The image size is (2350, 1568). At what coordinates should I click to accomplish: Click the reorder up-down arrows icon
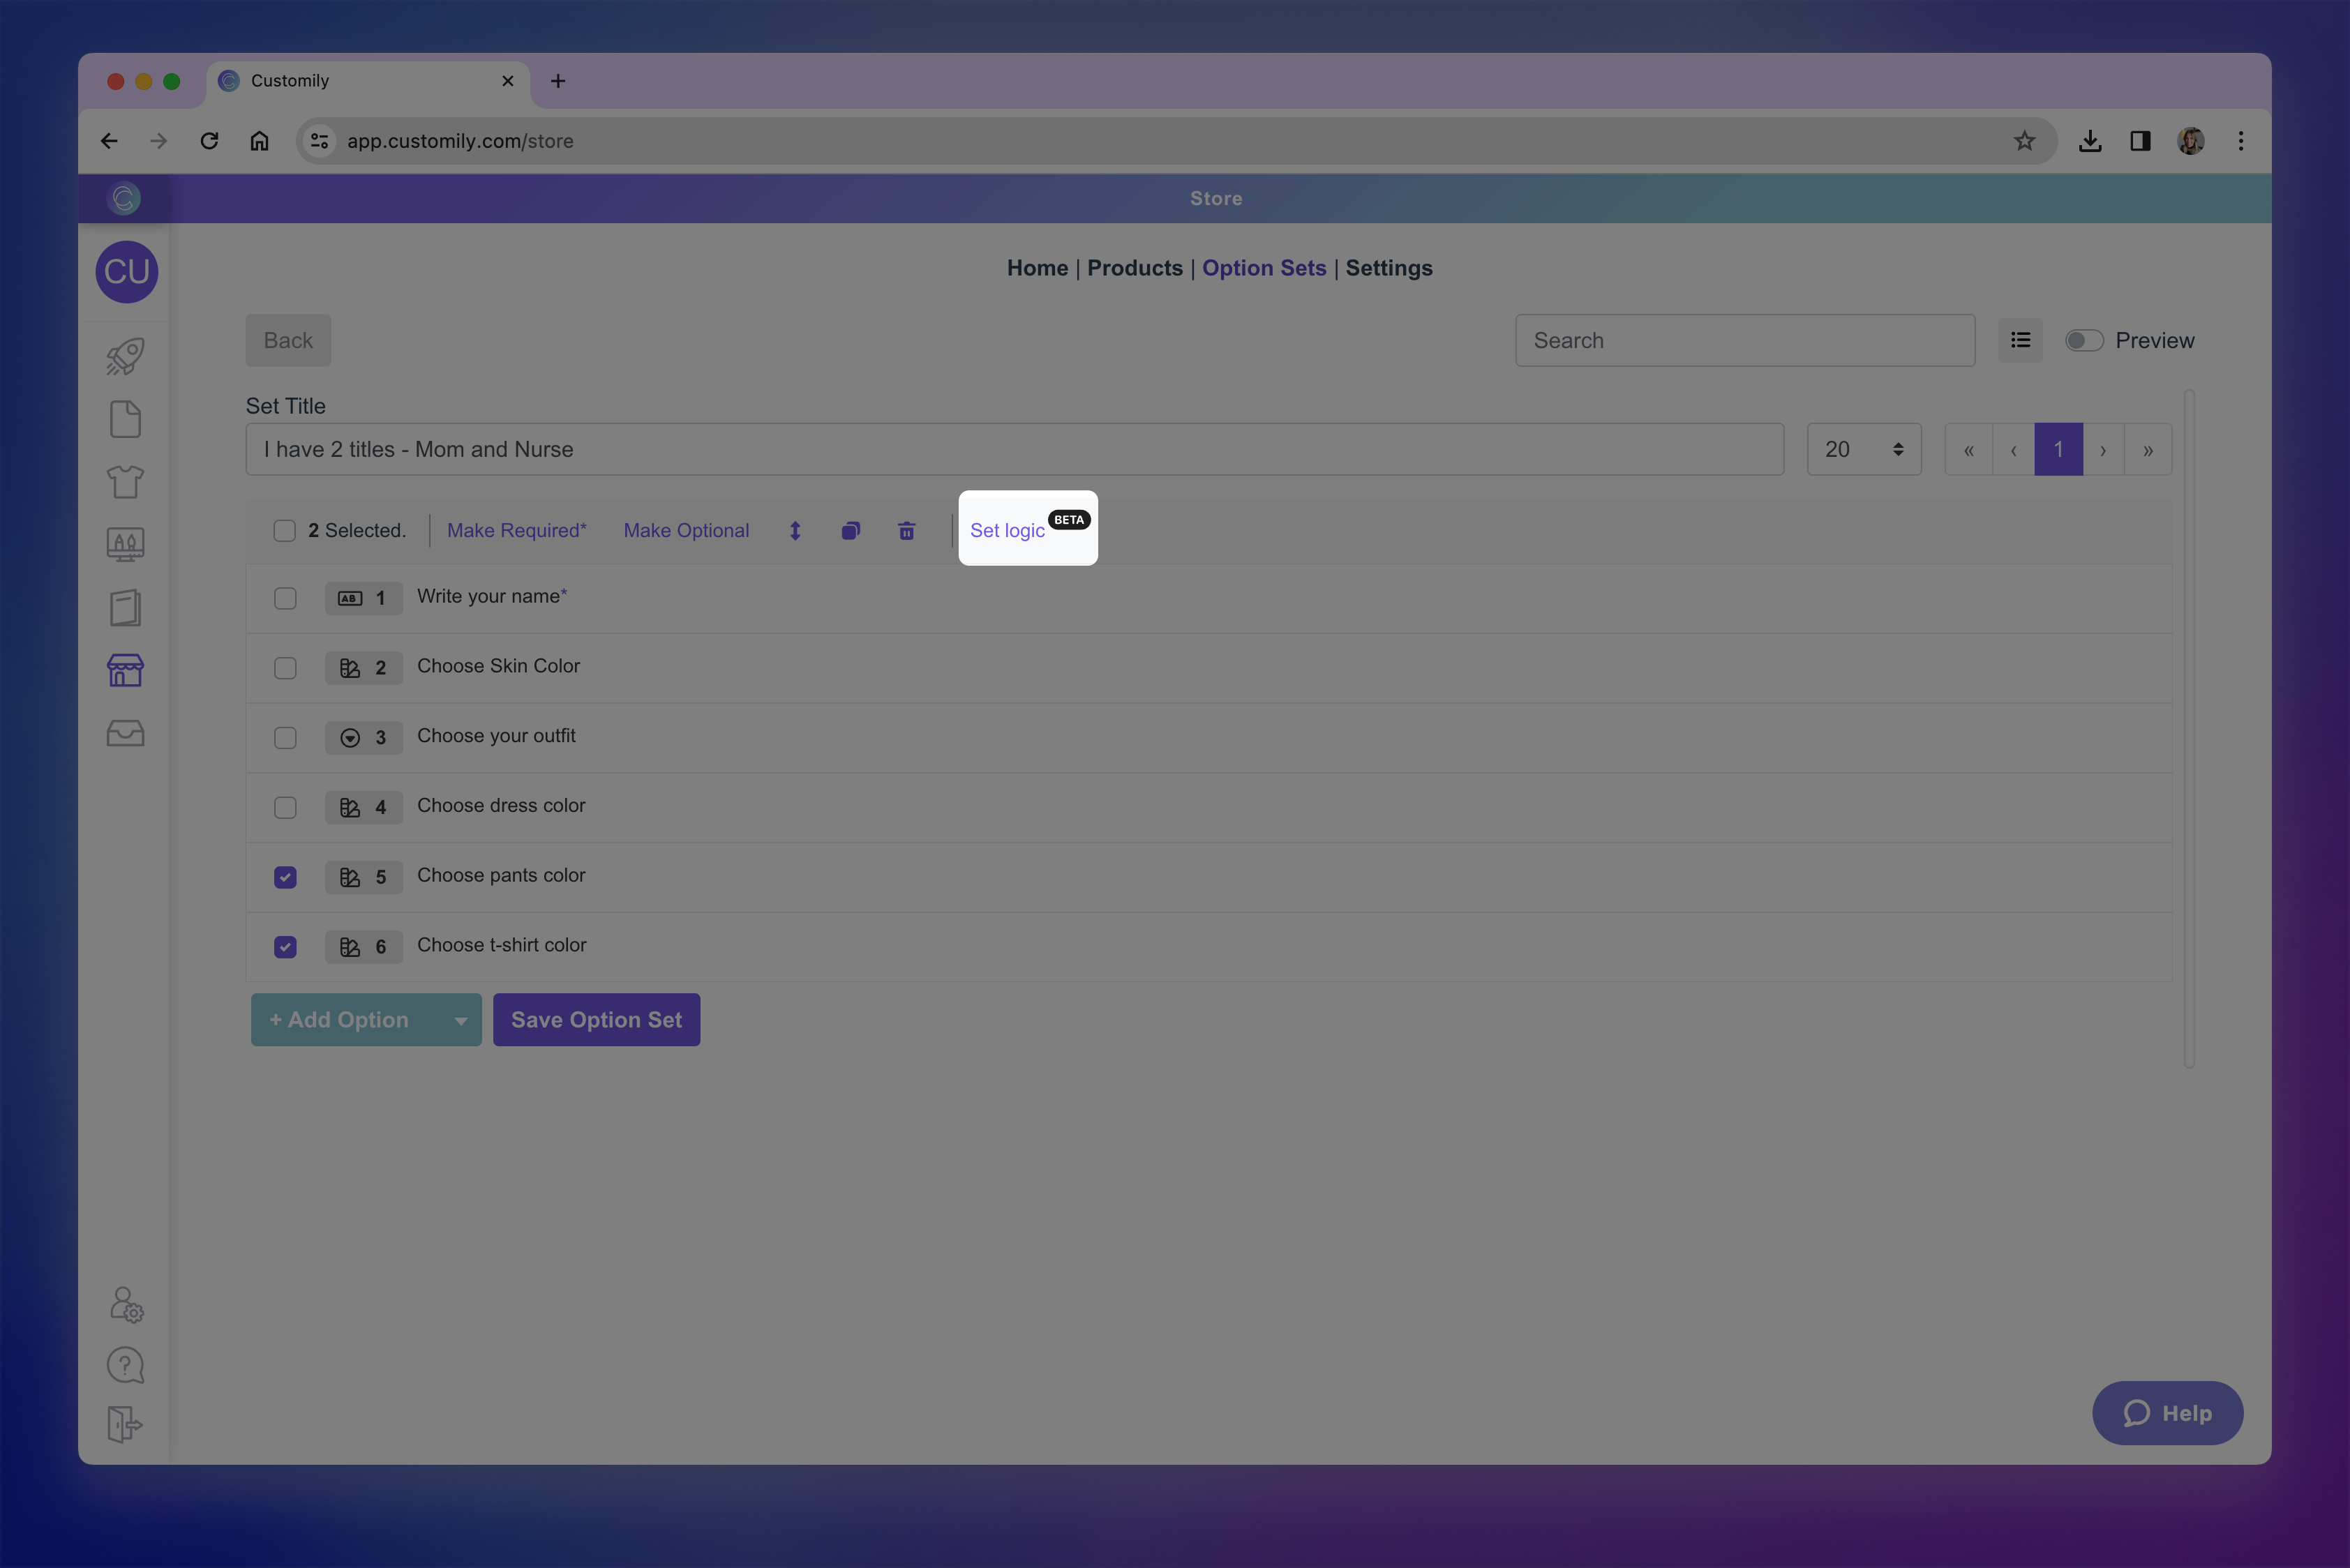794,531
